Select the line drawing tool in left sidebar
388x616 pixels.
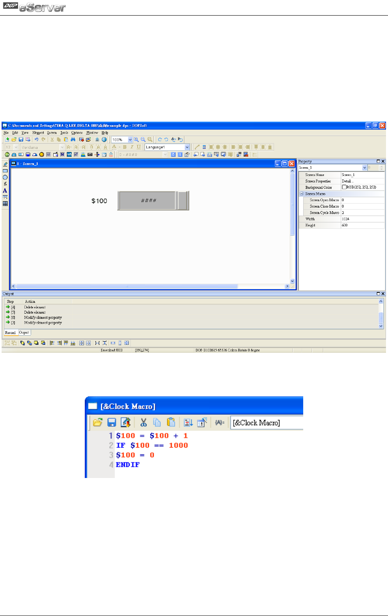(5, 164)
